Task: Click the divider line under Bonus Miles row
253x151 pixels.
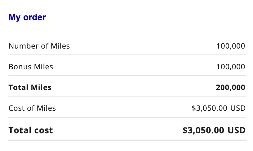Action: pyautogui.click(x=127, y=75)
